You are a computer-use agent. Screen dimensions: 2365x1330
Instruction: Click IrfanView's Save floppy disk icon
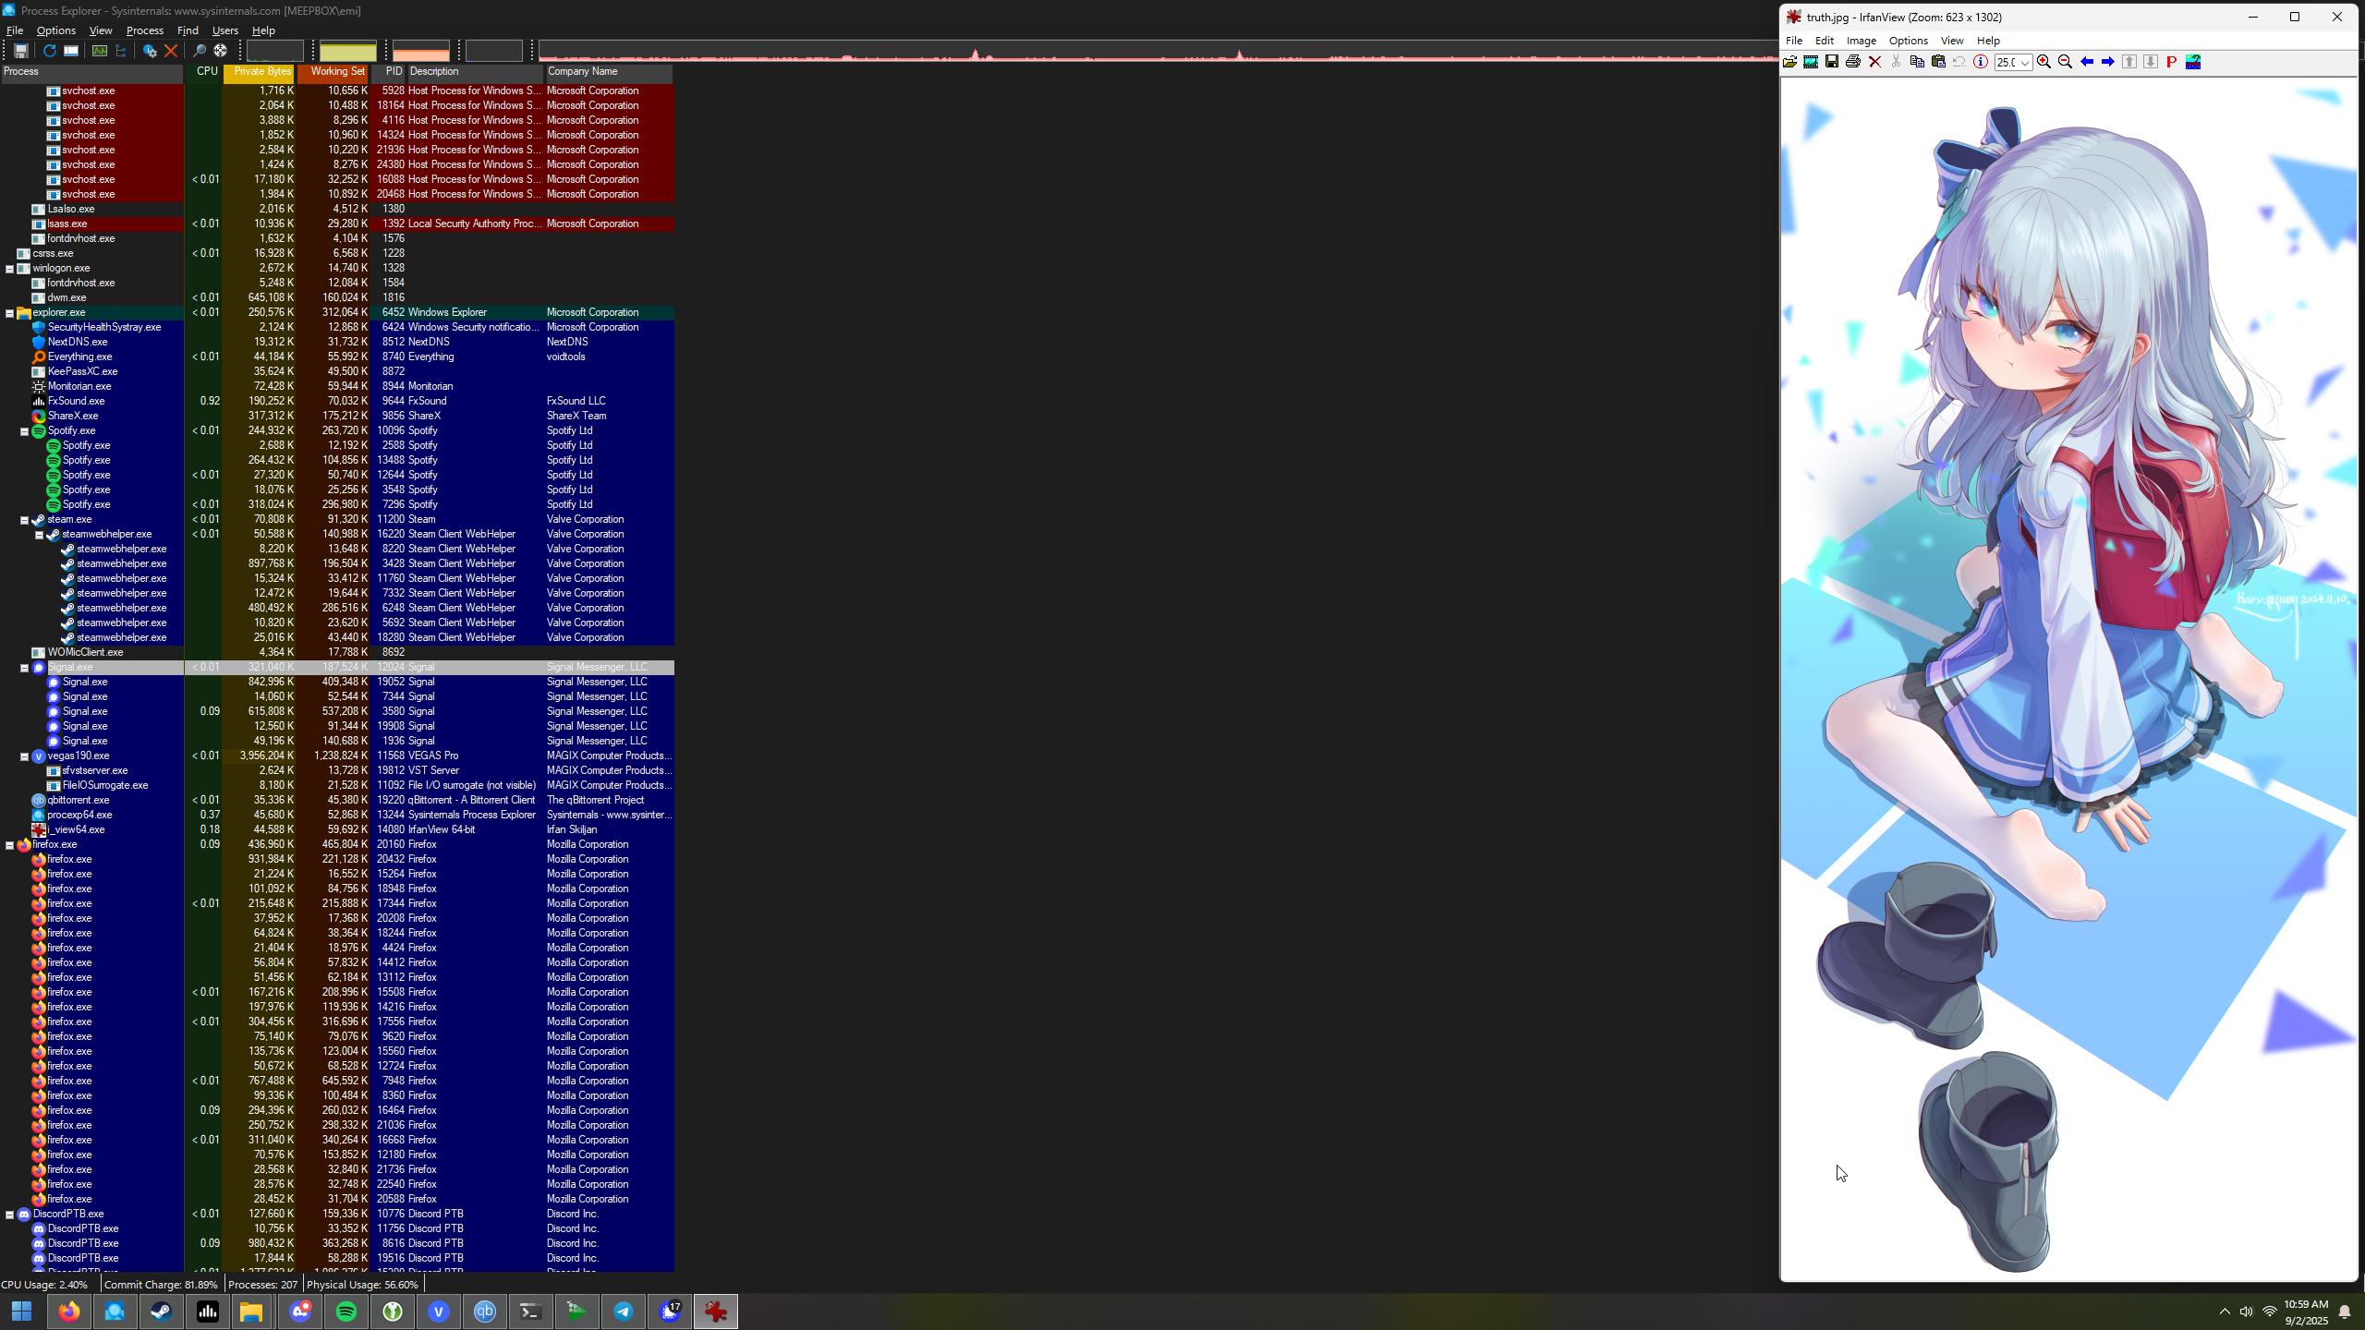1832,62
